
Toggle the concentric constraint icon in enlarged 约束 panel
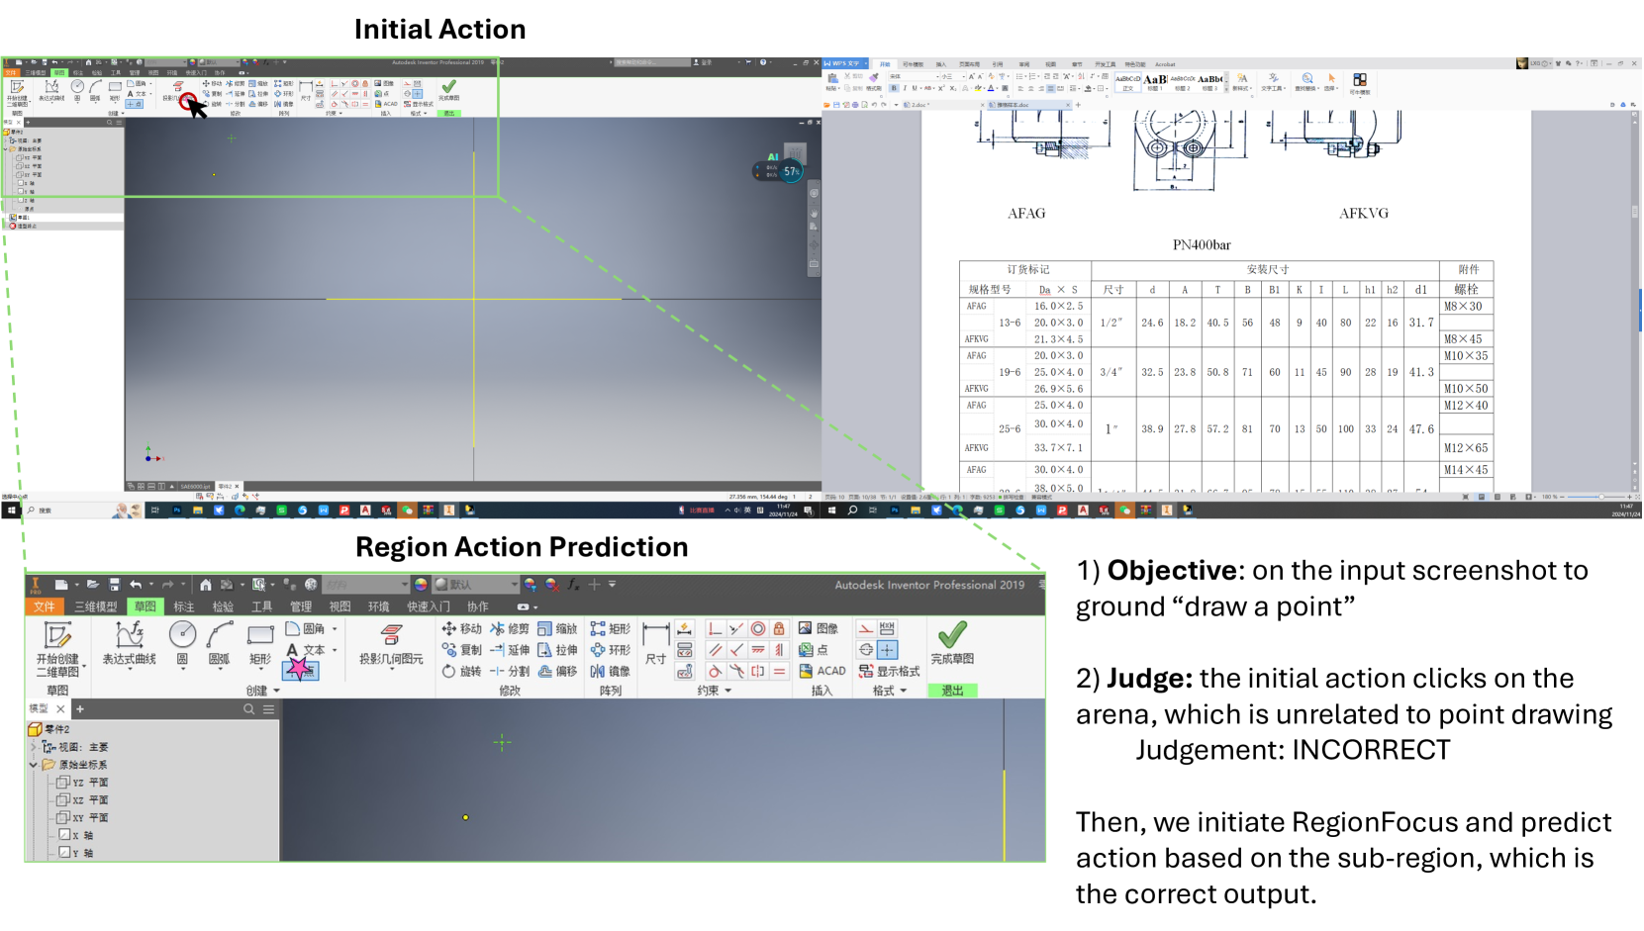tap(758, 629)
